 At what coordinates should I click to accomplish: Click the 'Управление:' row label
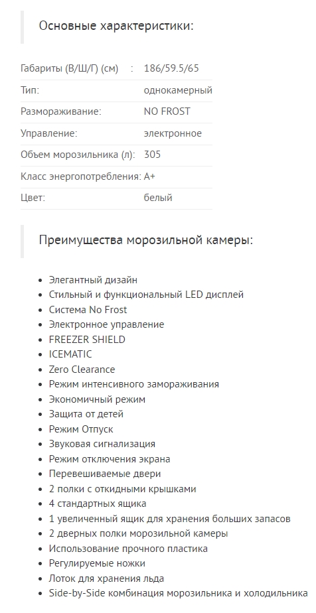[x=49, y=133]
